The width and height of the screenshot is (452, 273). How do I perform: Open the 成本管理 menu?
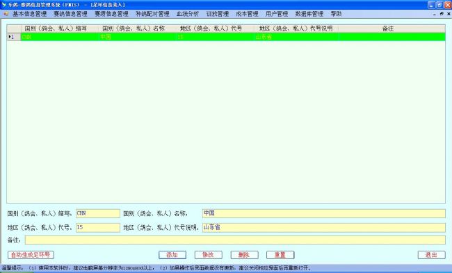tap(247, 14)
